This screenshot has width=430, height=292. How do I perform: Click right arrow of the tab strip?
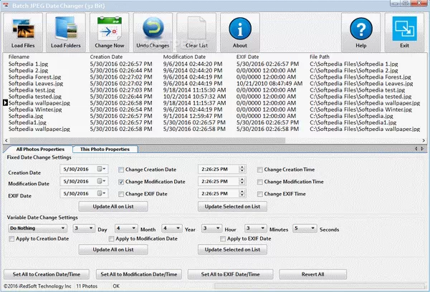point(422,148)
